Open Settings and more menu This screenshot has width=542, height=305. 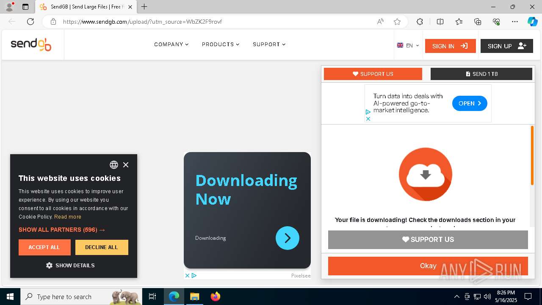click(x=515, y=22)
